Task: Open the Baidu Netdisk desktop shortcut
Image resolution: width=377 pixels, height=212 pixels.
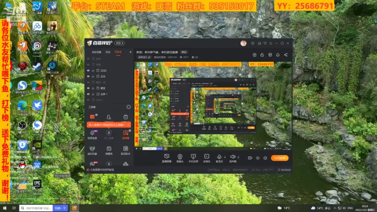Action: [37, 28]
